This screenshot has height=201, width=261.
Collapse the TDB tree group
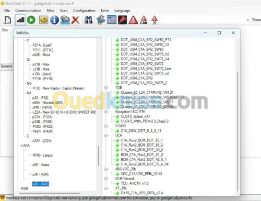pyautogui.click(x=106, y=87)
